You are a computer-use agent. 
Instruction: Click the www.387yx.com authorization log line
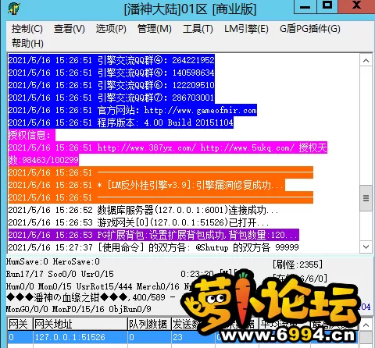click(168, 147)
